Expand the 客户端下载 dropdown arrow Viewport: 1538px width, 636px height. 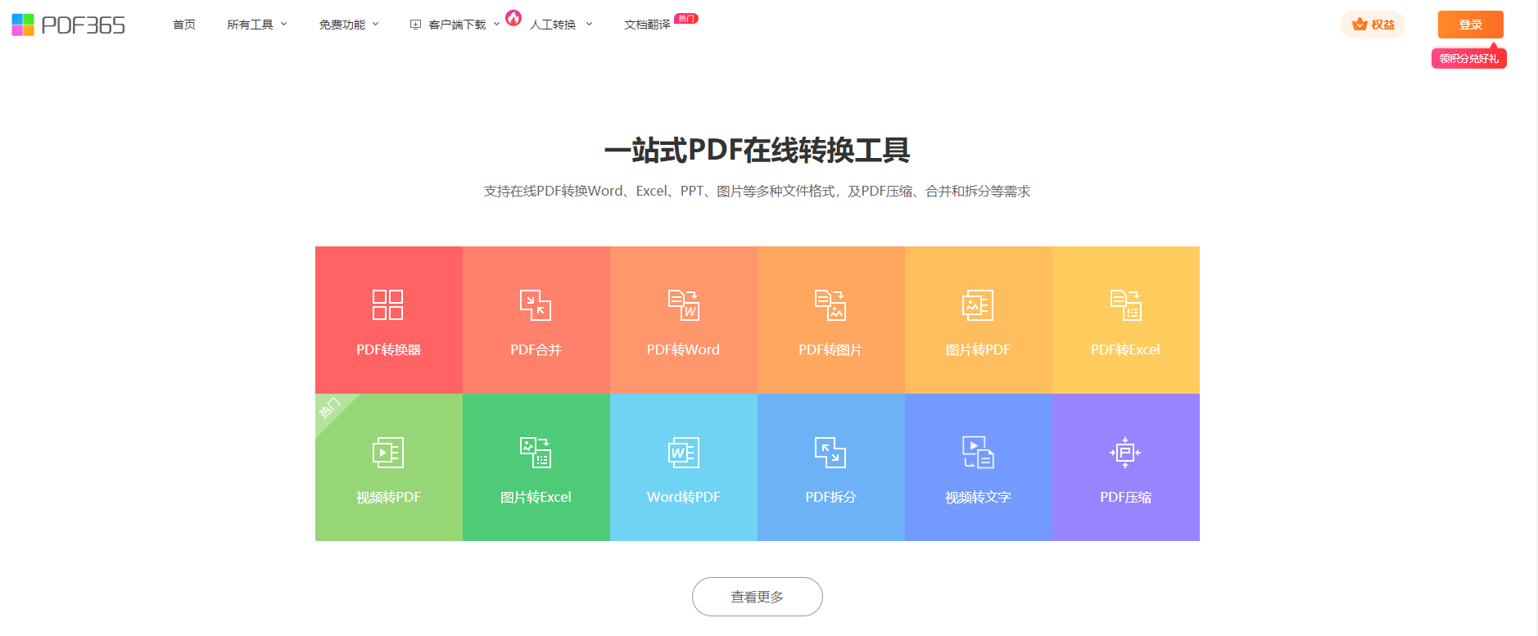click(x=496, y=25)
